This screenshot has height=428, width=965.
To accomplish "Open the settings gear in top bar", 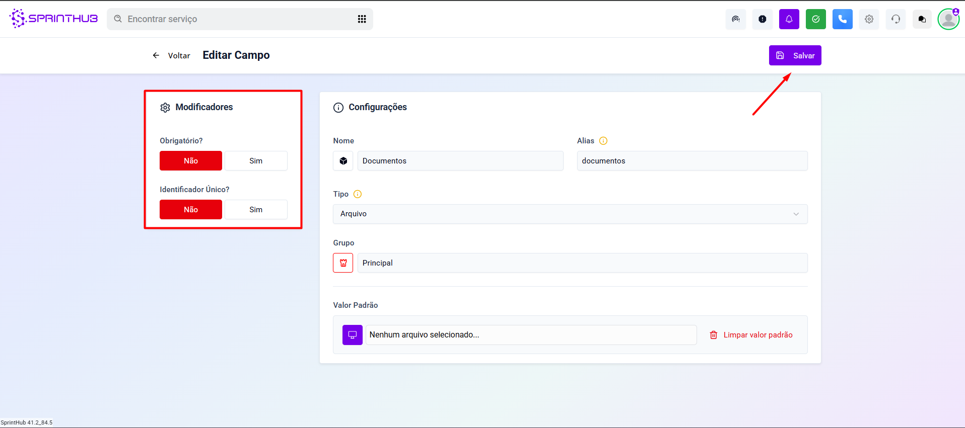I will [869, 19].
